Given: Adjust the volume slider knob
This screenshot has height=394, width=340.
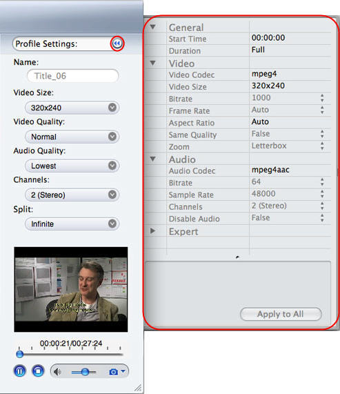Looking at the screenshot, I should tap(85, 372).
